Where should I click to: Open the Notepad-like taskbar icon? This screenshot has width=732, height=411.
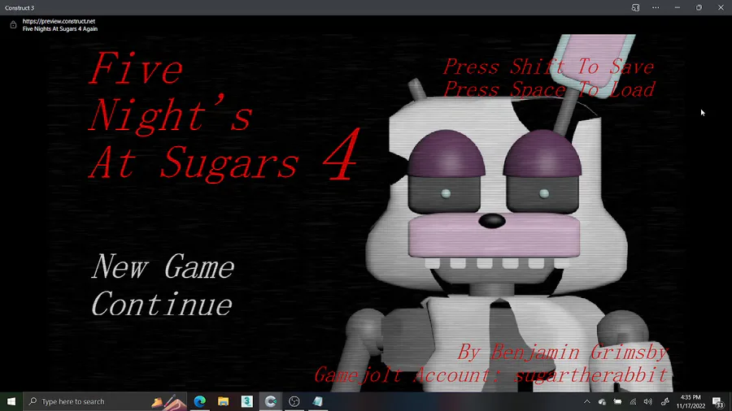[317, 401]
